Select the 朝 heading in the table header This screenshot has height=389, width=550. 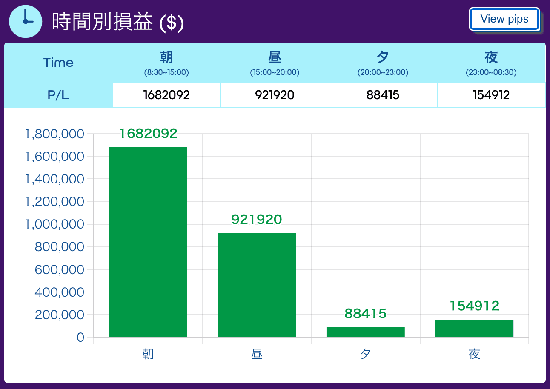(x=166, y=57)
